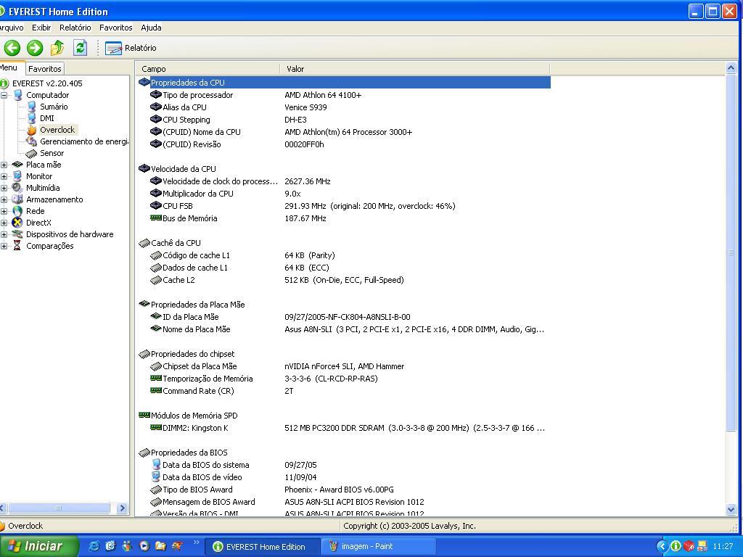The height and width of the screenshot is (557, 743).
Task: Expand the Monitor tree node
Action: coord(4,176)
